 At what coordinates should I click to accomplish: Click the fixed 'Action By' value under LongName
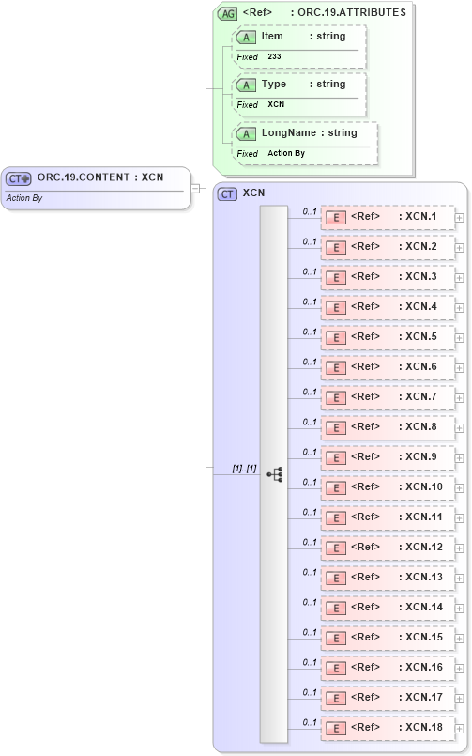pos(286,153)
